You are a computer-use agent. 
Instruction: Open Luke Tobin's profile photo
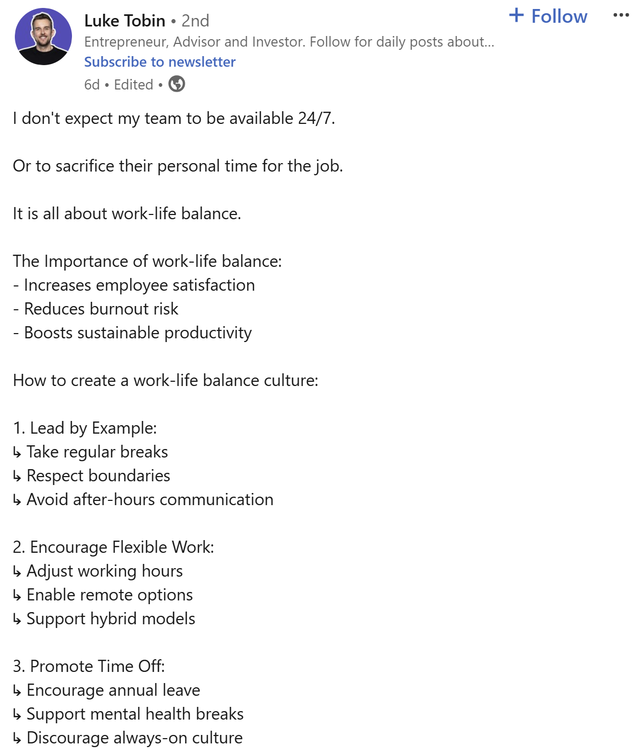click(x=43, y=37)
